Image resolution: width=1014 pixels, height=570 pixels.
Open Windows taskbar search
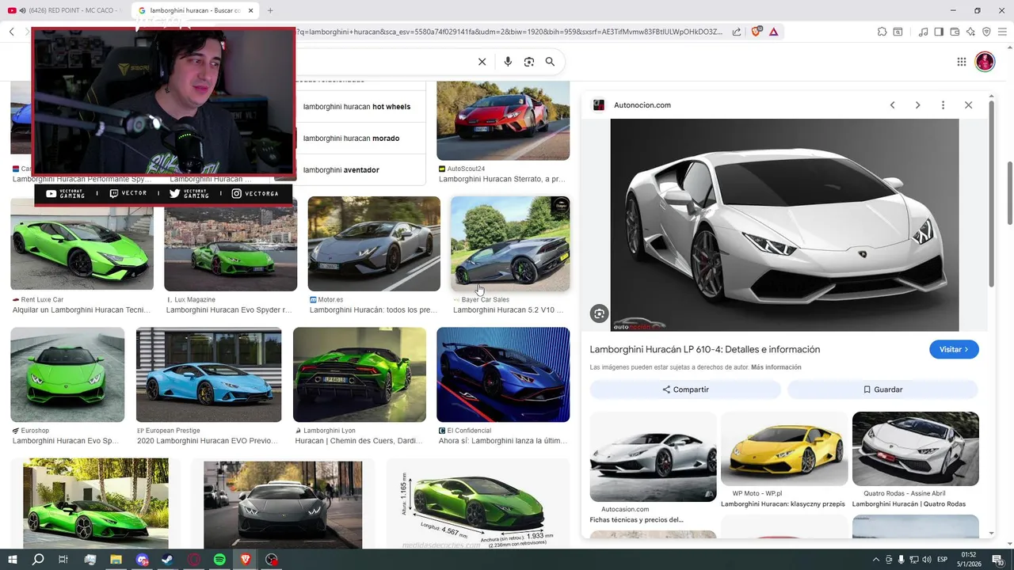[x=38, y=560]
